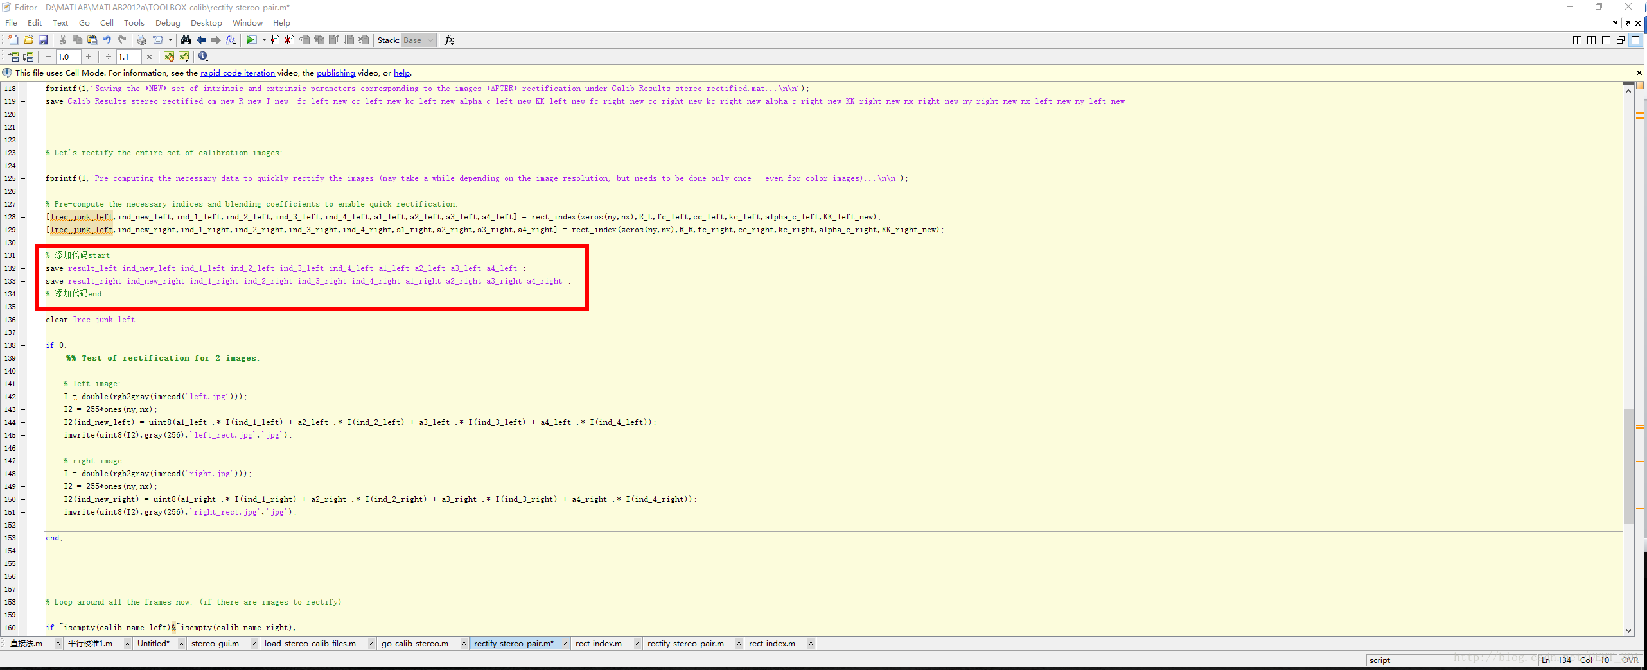Switch to the Untitled* tab
The image size is (1647, 670).
click(154, 643)
